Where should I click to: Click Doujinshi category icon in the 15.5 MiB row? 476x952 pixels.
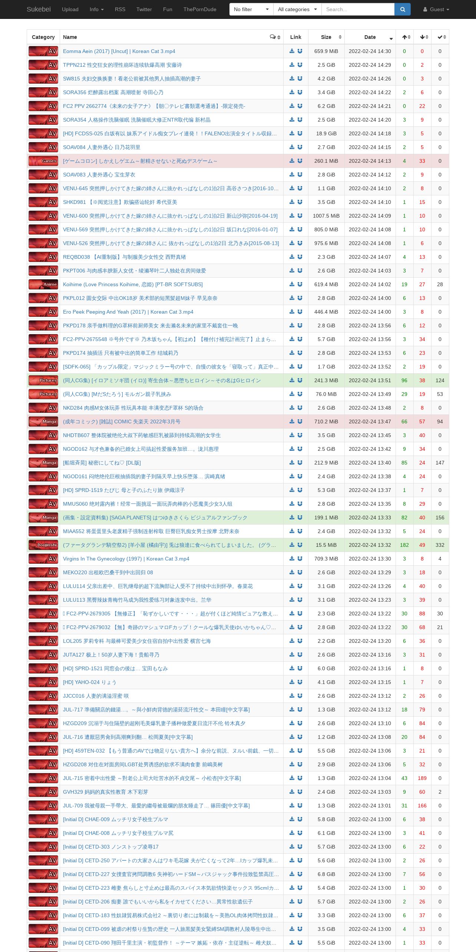click(43, 545)
